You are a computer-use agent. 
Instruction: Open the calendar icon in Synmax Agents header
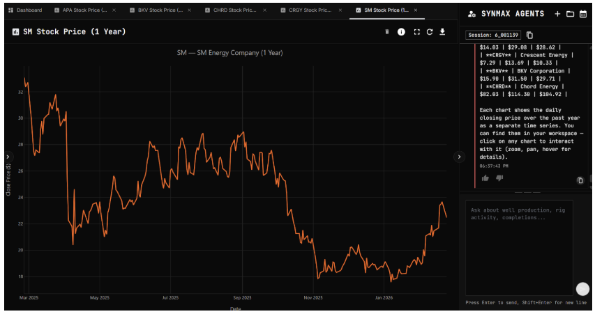coord(583,14)
